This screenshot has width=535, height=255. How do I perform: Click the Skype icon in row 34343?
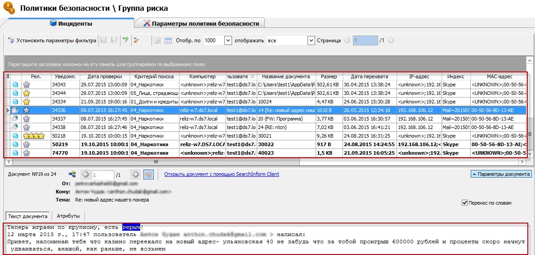click(15, 84)
